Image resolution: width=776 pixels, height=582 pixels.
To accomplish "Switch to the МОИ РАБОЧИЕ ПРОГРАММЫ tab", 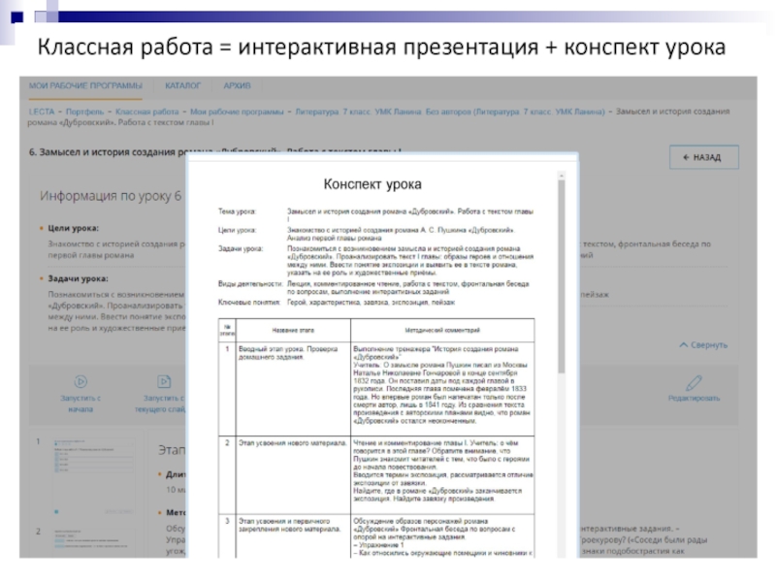I will pyautogui.click(x=84, y=85).
